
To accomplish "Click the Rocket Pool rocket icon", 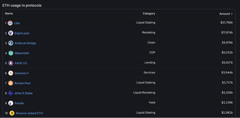I will click(11, 83).
